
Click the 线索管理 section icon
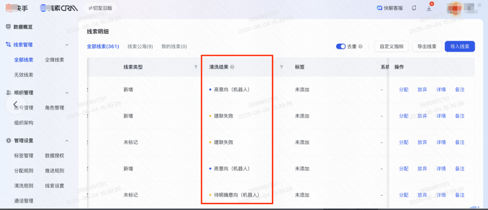coord(9,45)
